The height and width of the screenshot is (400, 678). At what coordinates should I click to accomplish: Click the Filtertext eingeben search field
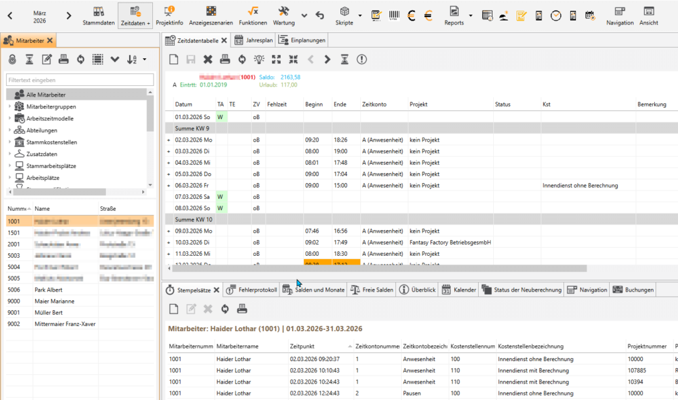[79, 80]
